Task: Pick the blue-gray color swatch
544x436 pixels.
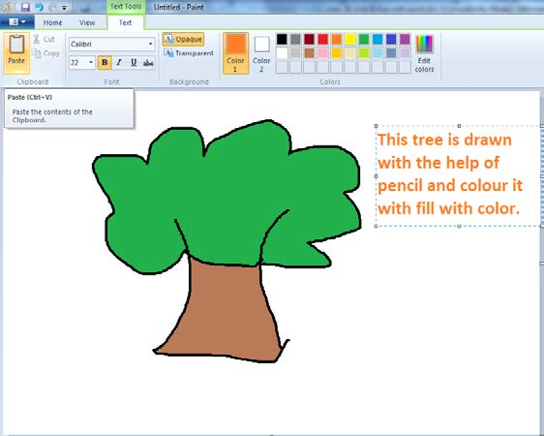Action: click(391, 53)
